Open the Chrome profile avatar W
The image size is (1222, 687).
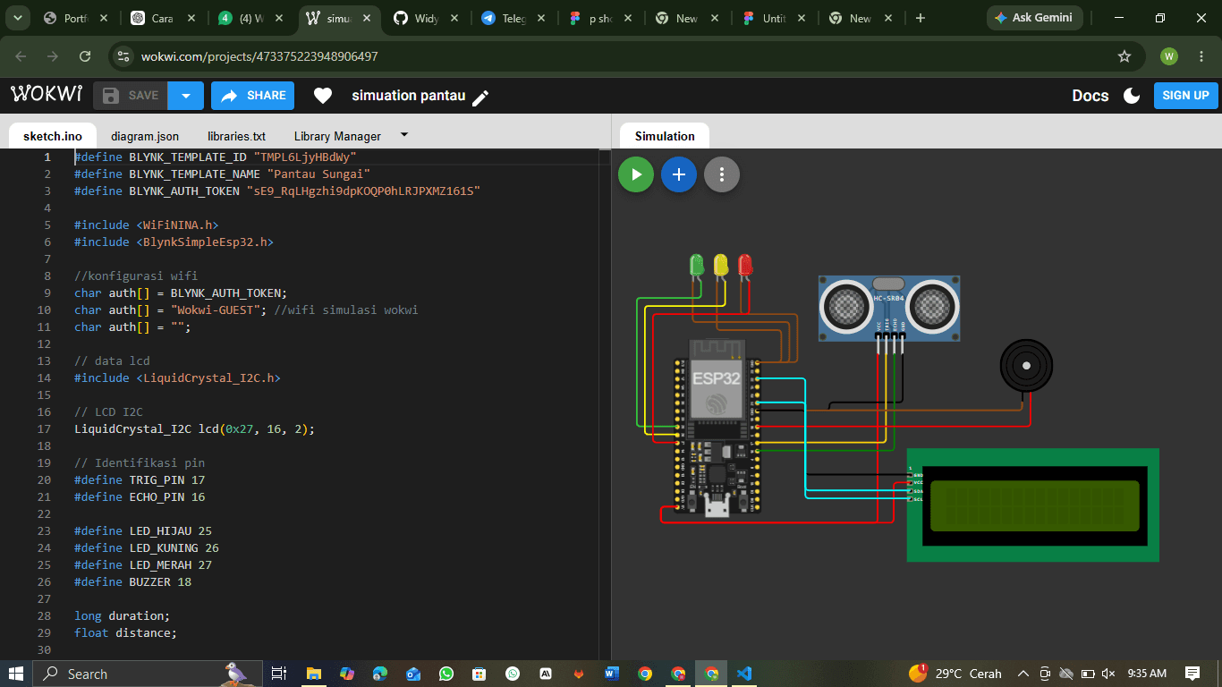click(1169, 56)
